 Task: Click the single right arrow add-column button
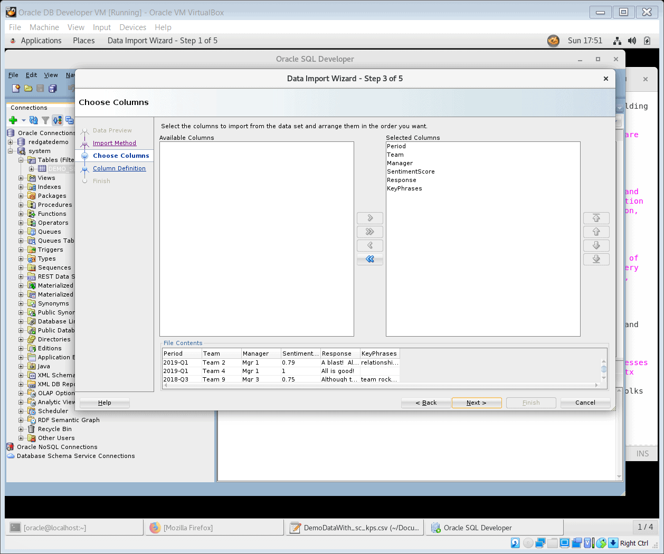[x=370, y=218]
